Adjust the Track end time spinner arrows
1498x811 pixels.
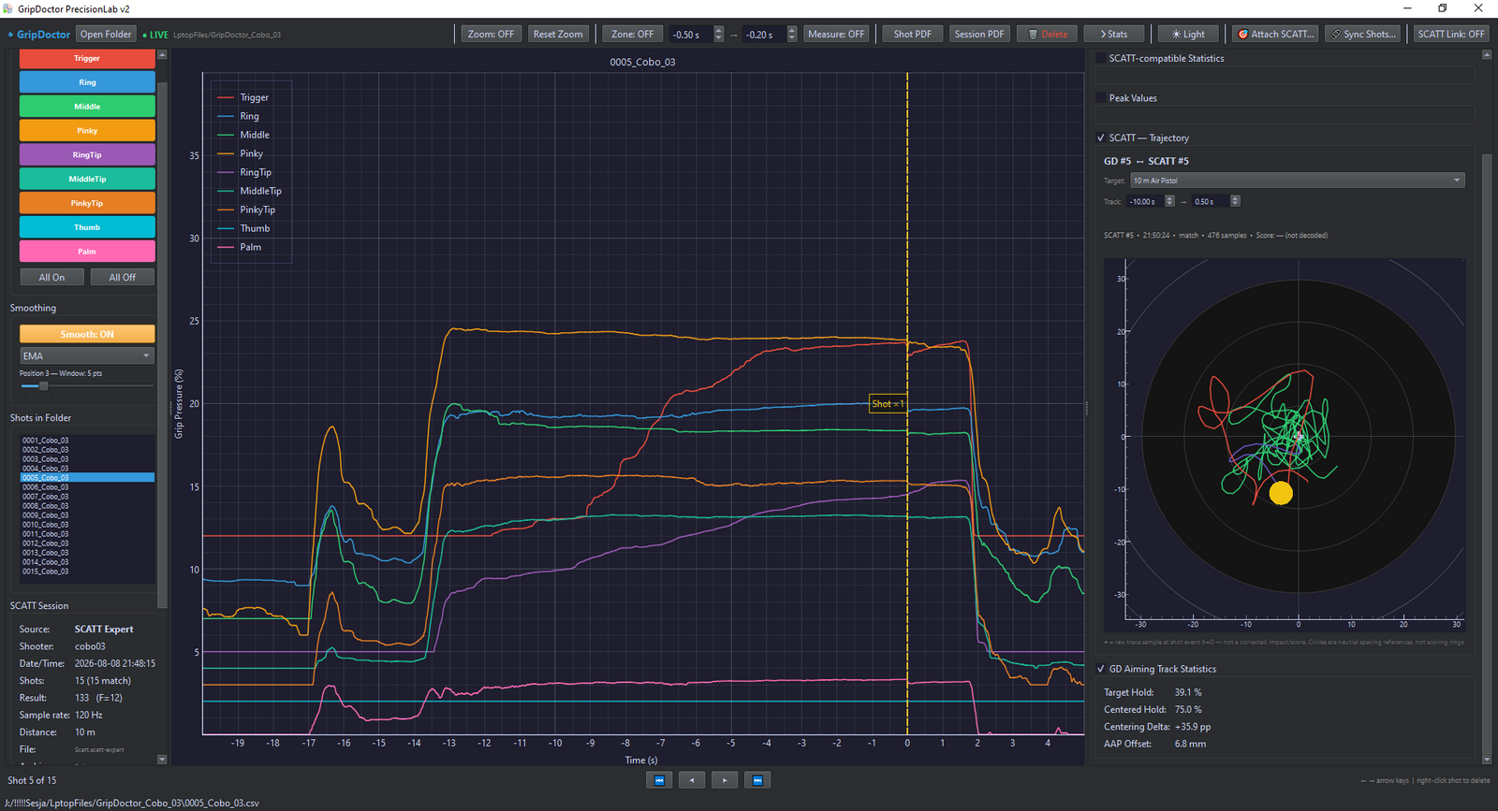point(1235,201)
